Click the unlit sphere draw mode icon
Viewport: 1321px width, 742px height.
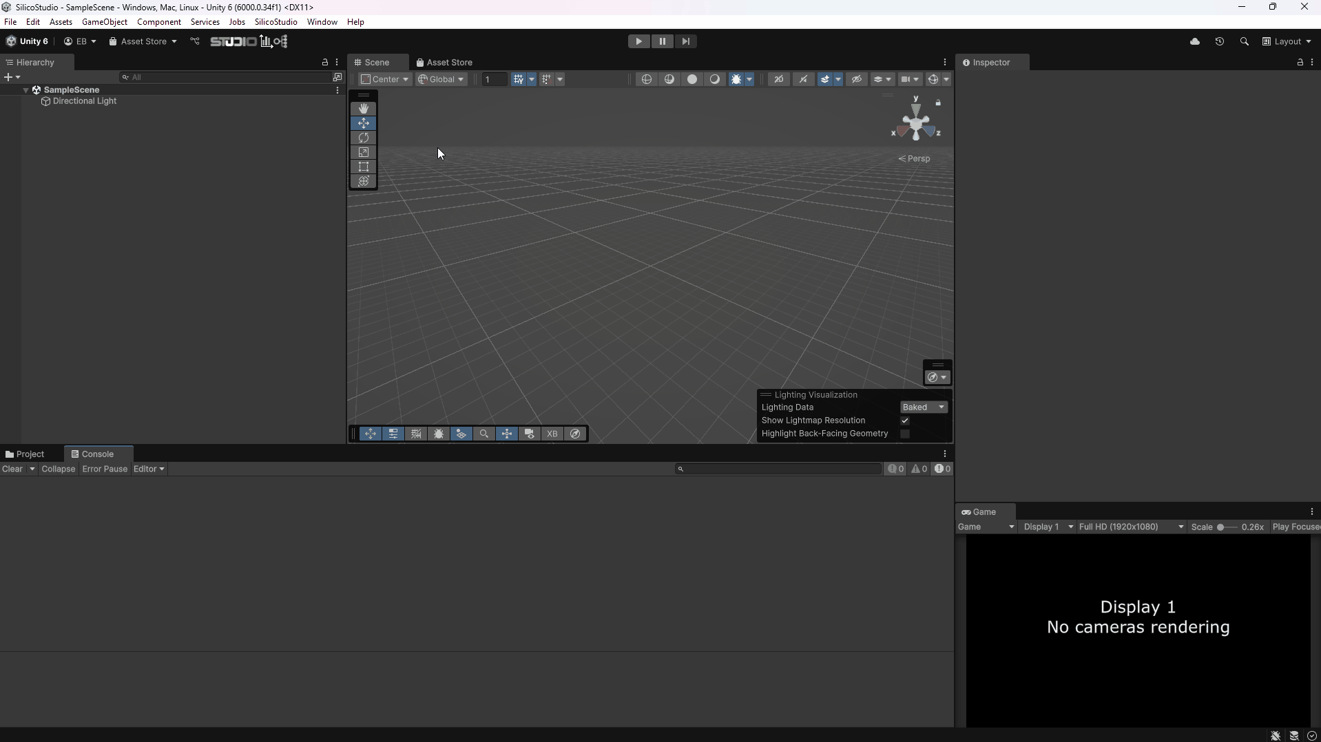coord(715,79)
